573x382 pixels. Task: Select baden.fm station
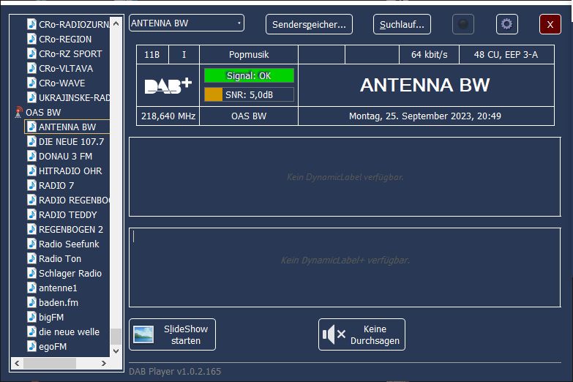pyautogui.click(x=59, y=302)
